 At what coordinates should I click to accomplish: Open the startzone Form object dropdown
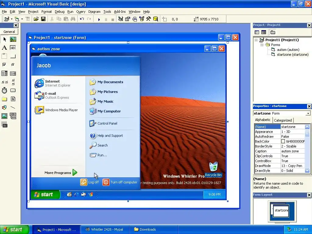click(x=308, y=113)
